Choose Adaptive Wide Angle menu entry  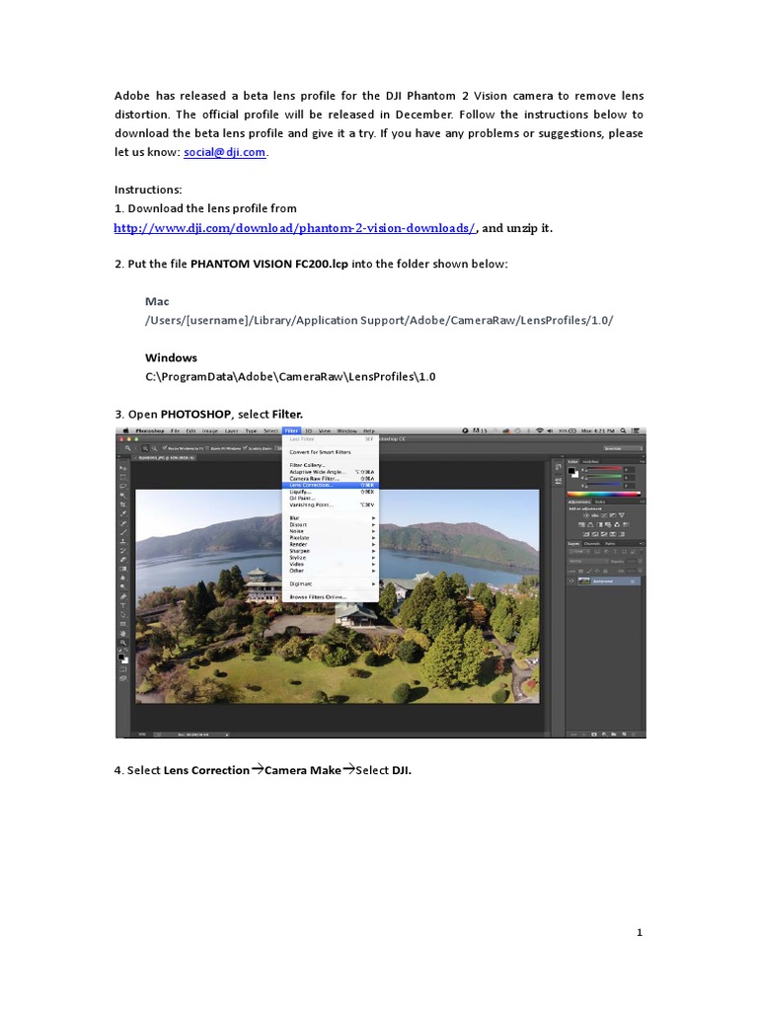[331, 472]
